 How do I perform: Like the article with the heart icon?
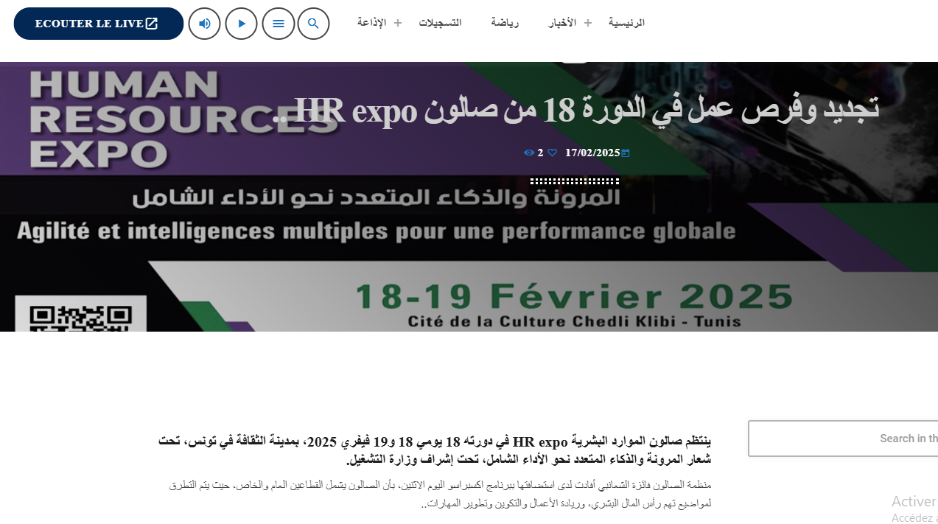tap(553, 153)
